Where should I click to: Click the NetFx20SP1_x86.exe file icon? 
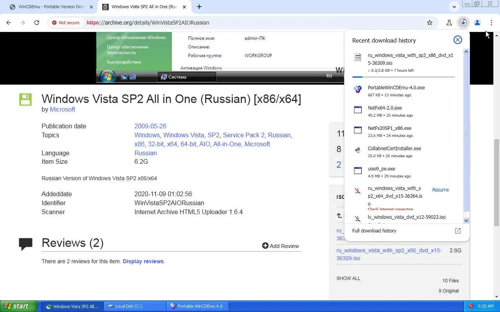coord(358,130)
